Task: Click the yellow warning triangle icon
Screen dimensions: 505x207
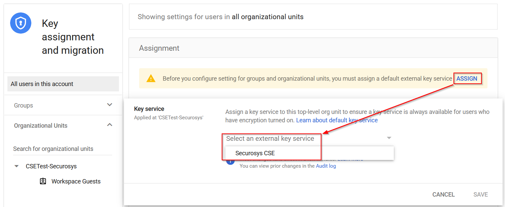Action: point(151,78)
